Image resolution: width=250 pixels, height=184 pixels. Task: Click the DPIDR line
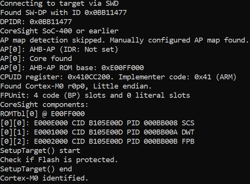(x=36, y=22)
